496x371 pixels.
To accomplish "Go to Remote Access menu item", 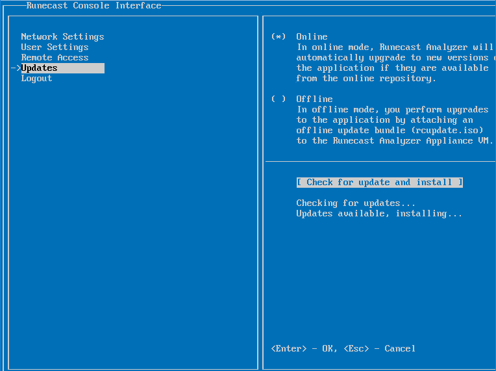I will tap(55, 58).
